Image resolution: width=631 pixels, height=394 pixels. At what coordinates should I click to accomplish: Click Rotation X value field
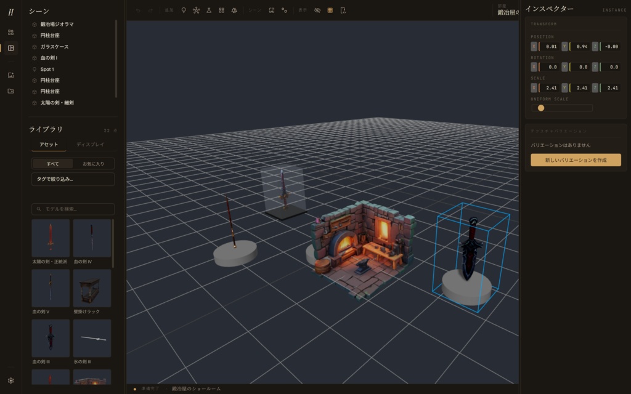point(549,67)
